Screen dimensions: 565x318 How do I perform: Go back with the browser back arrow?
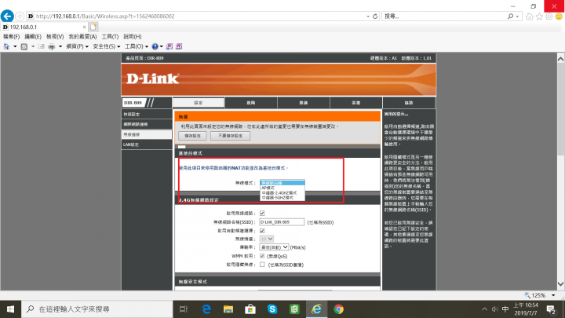(x=7, y=16)
